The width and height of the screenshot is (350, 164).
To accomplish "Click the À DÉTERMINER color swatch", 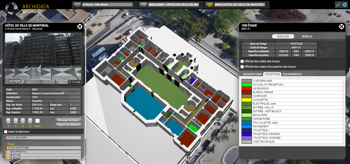I will pyautogui.click(x=247, y=81).
